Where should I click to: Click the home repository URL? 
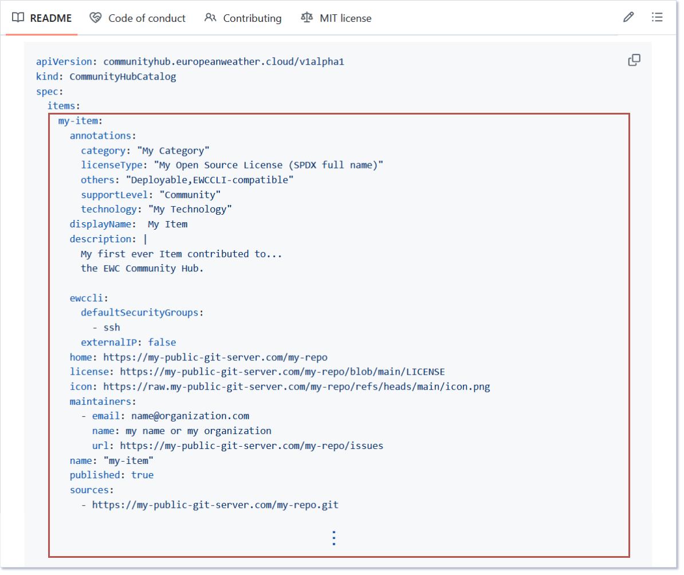click(x=215, y=358)
